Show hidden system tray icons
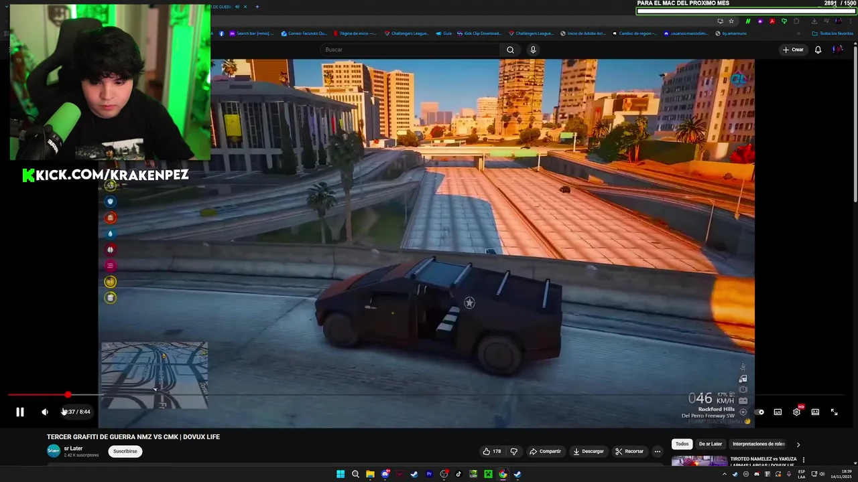This screenshot has height=482, width=858. 725,474
